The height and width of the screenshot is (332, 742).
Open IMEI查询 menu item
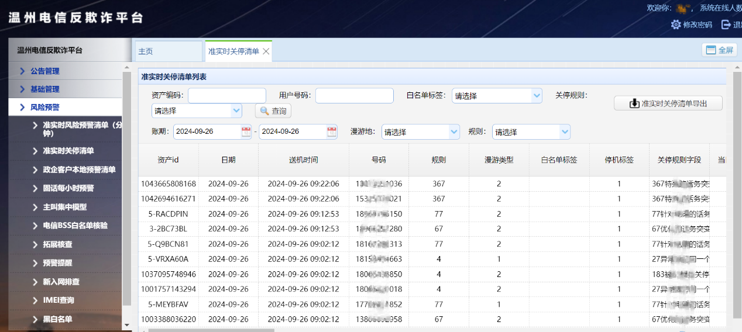coord(66,300)
